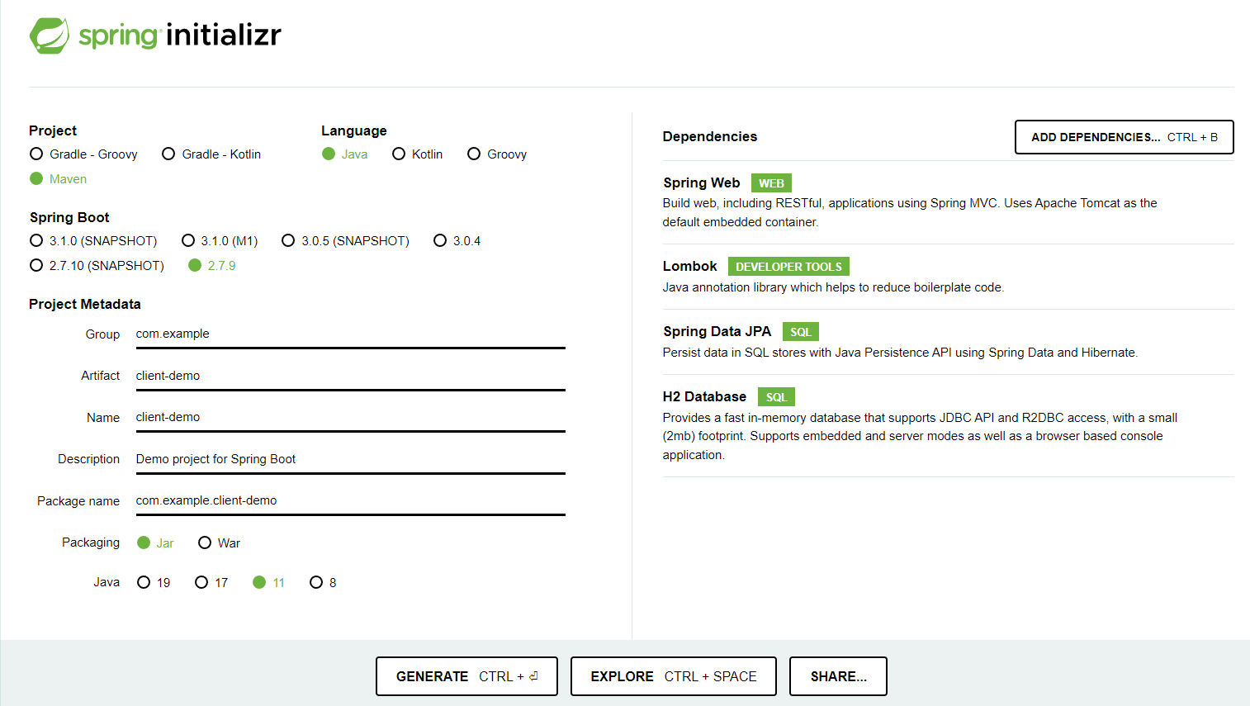Click the DEVELOPER TOOLS tag badge
The height and width of the screenshot is (706, 1250).
coord(788,267)
